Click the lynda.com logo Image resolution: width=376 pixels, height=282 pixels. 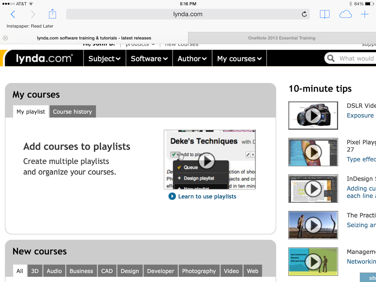point(44,58)
